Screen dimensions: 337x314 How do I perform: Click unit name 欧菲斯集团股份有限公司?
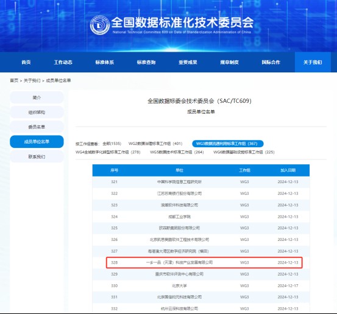tap(179, 228)
